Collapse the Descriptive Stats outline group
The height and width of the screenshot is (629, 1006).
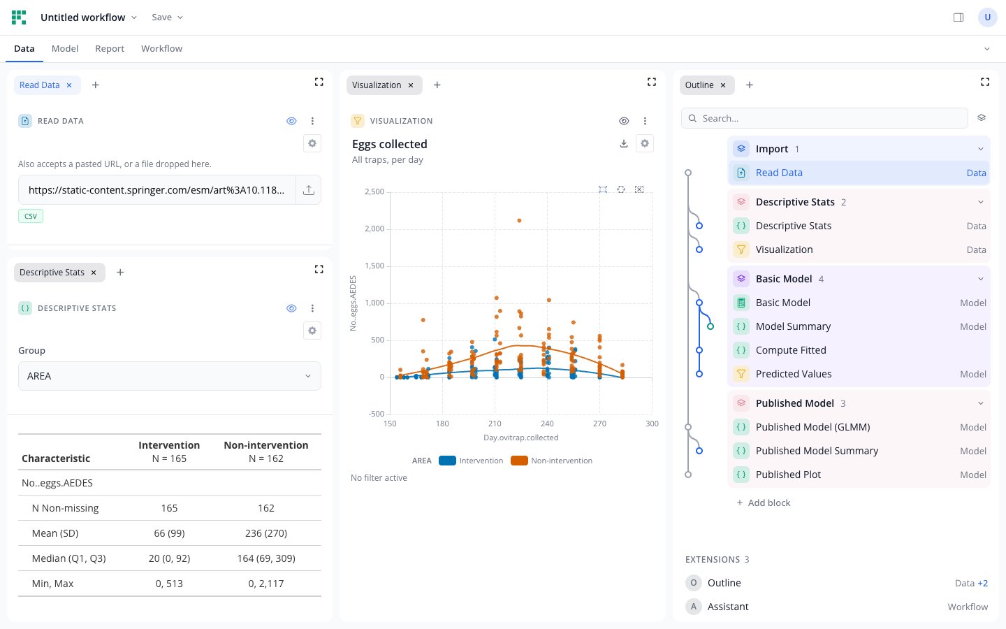coord(980,202)
